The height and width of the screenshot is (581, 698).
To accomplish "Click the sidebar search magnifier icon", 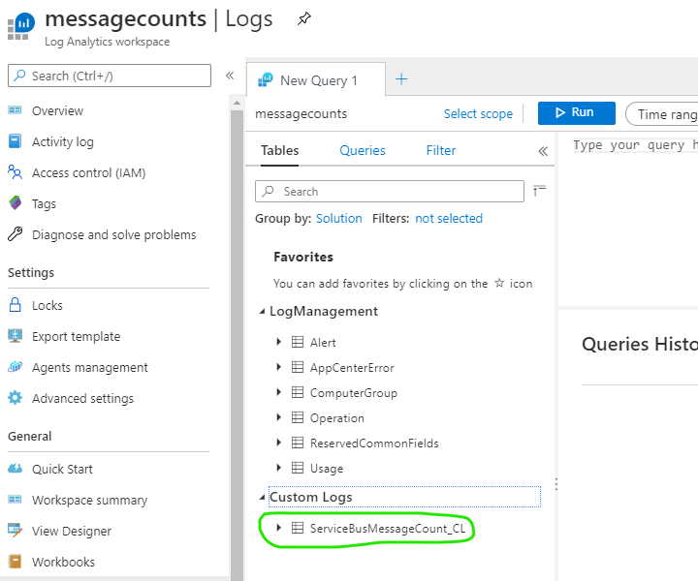I will pyautogui.click(x=19, y=76).
